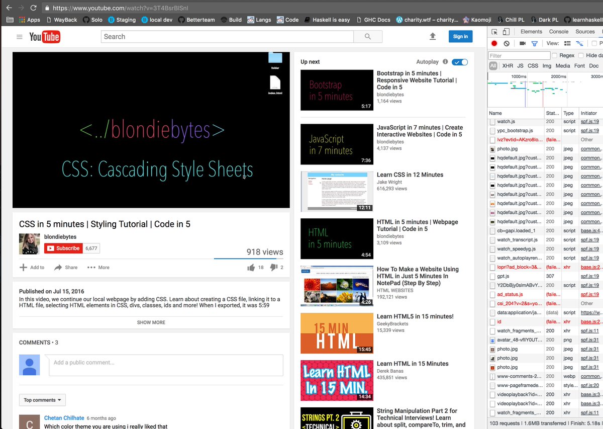Filter network requests by Media
The image size is (603, 429).
(563, 66)
